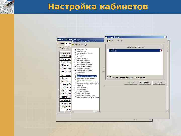Select the Подписал row in the requisites table
181x136 pixels.
click(x=65, y=97)
